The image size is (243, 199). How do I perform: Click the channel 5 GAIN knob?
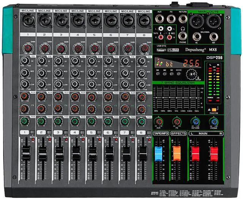point(95,48)
